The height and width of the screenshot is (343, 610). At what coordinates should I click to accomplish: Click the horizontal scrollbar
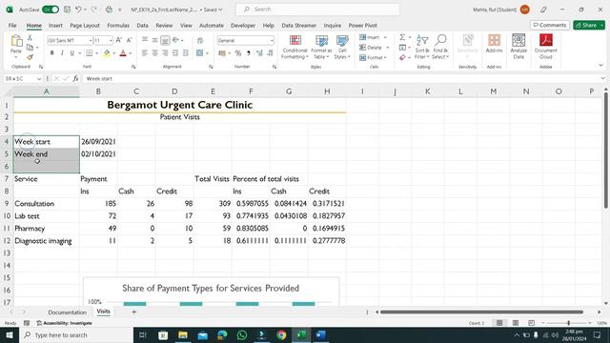pos(481,312)
